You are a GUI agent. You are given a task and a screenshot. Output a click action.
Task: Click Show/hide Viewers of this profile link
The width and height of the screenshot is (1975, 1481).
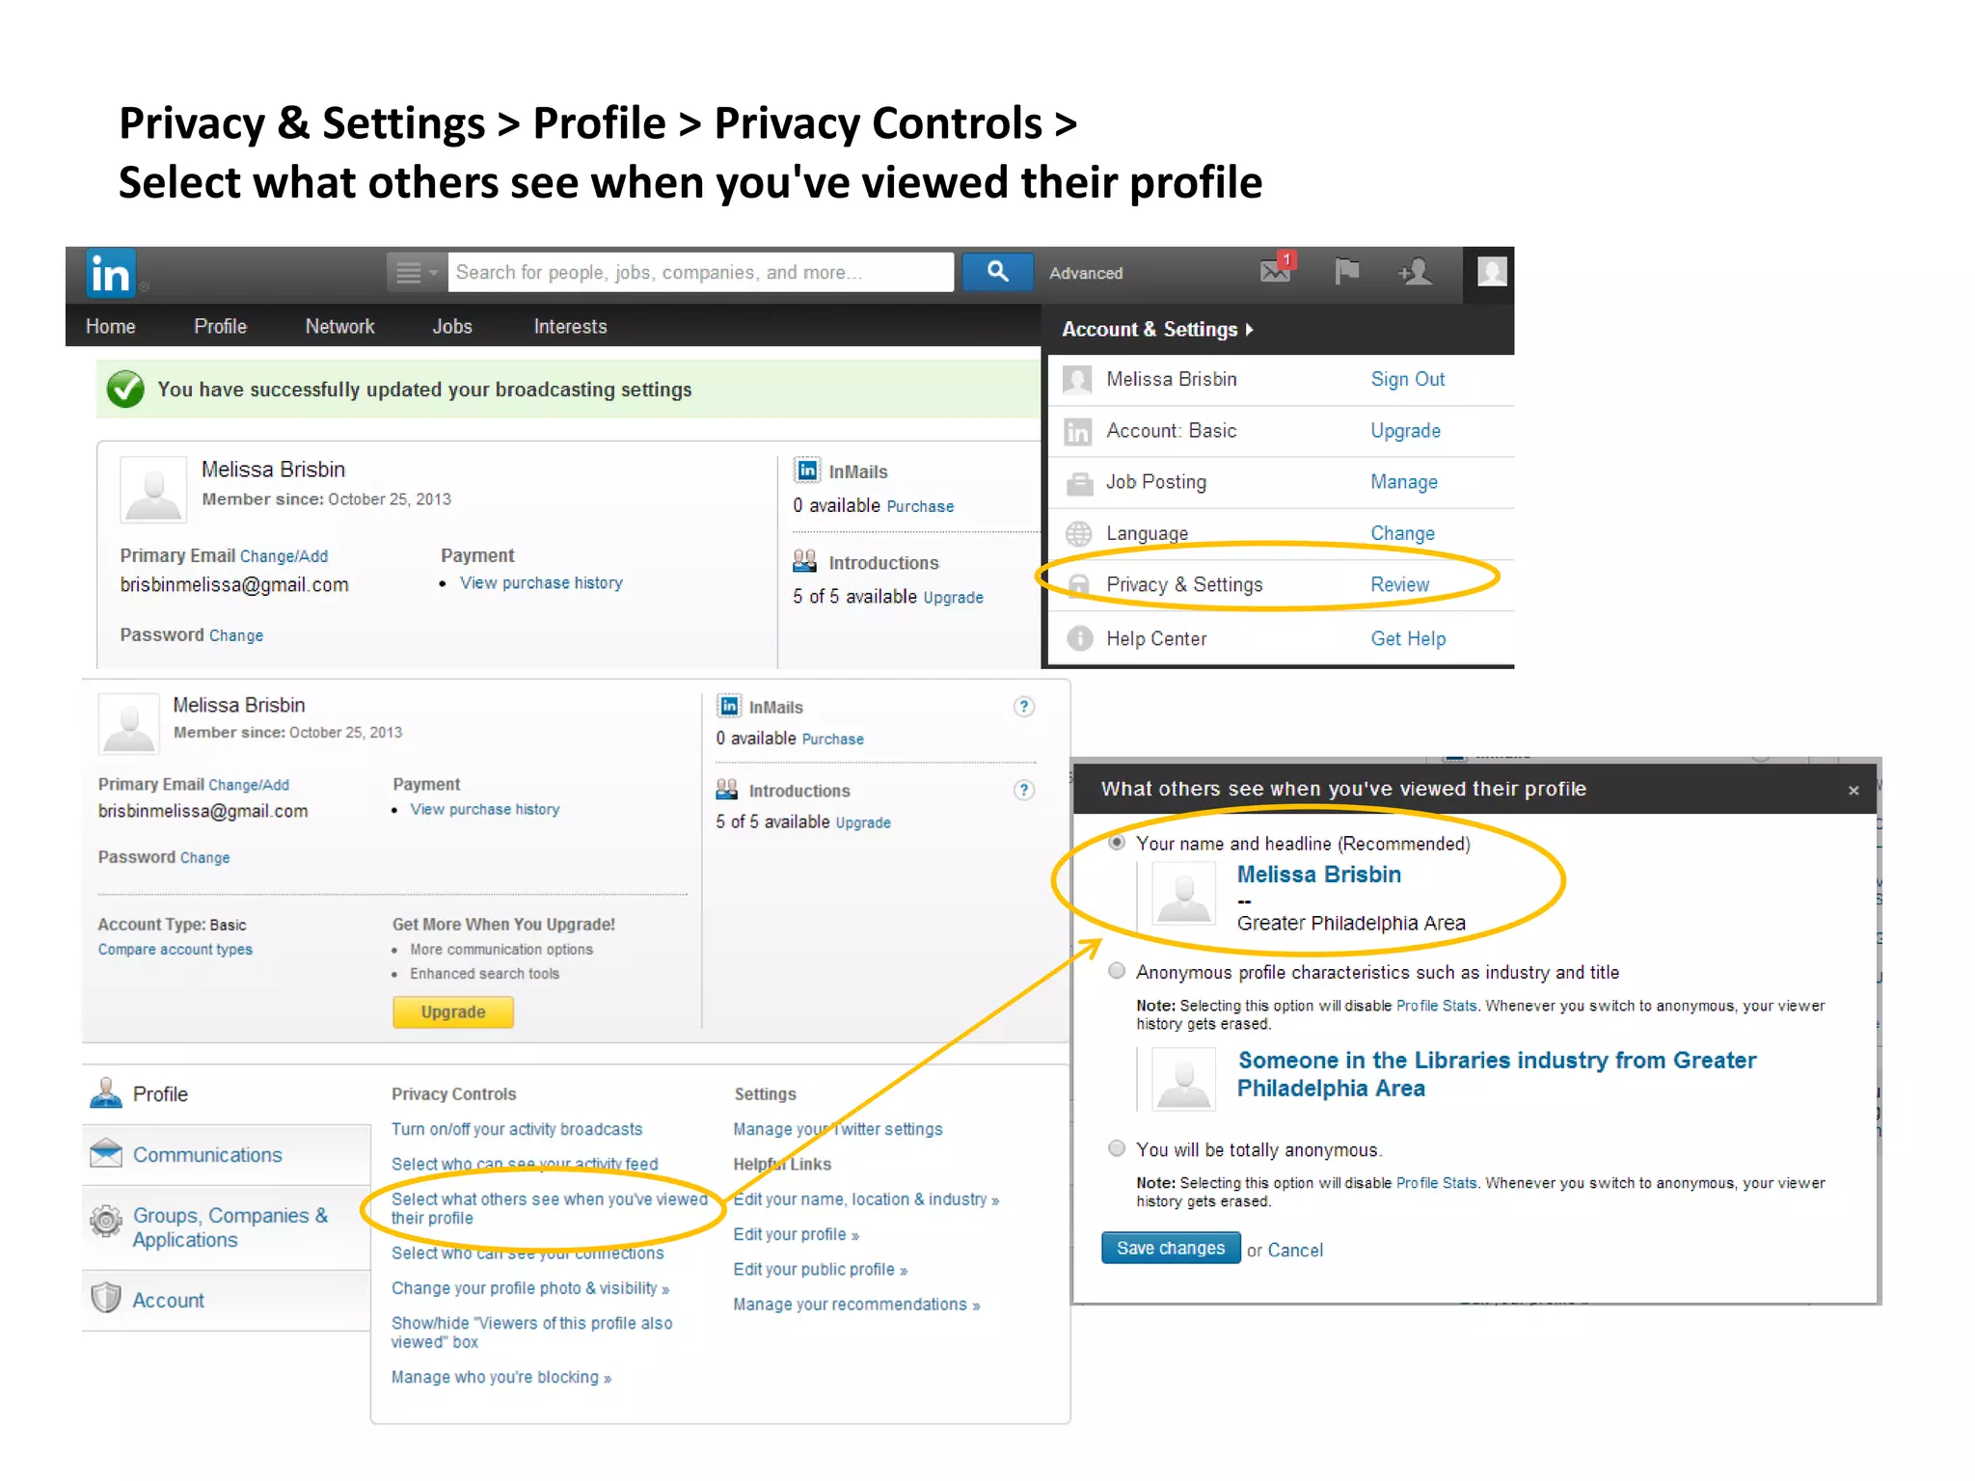pyautogui.click(x=531, y=1333)
